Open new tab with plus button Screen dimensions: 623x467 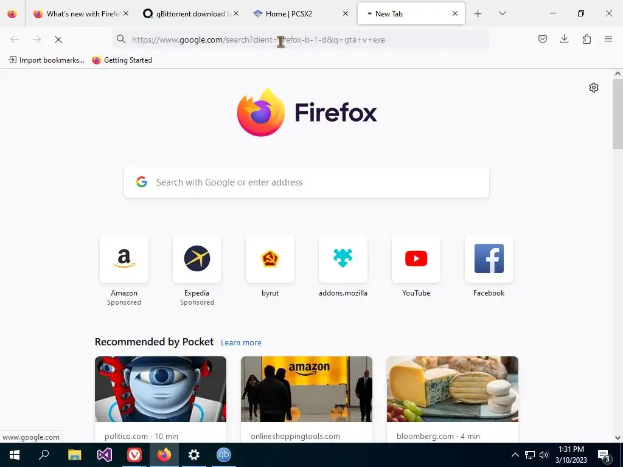(x=478, y=14)
